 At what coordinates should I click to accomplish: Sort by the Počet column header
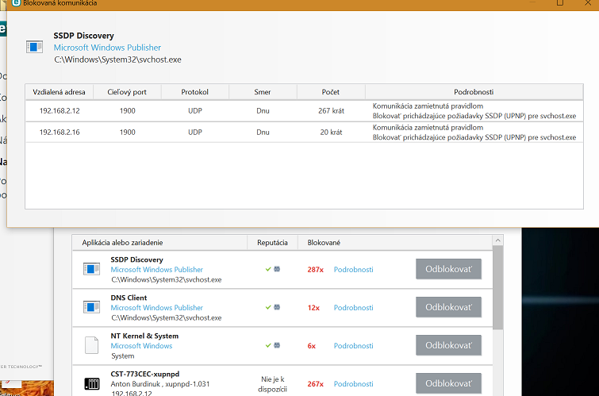click(x=331, y=92)
